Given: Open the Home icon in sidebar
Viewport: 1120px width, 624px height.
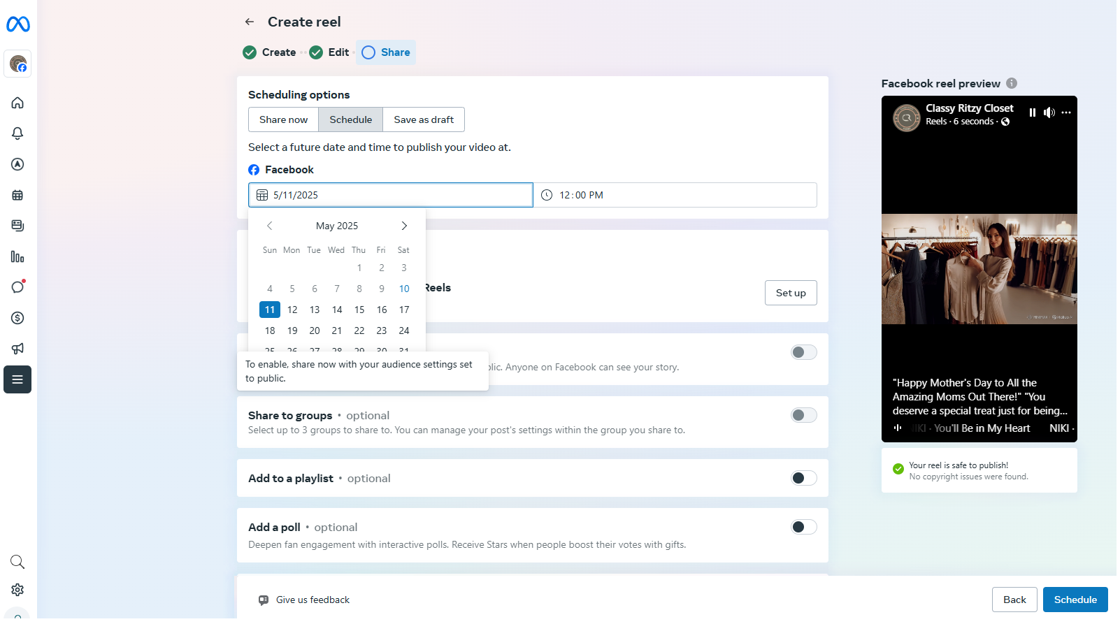Looking at the screenshot, I should (x=17, y=103).
